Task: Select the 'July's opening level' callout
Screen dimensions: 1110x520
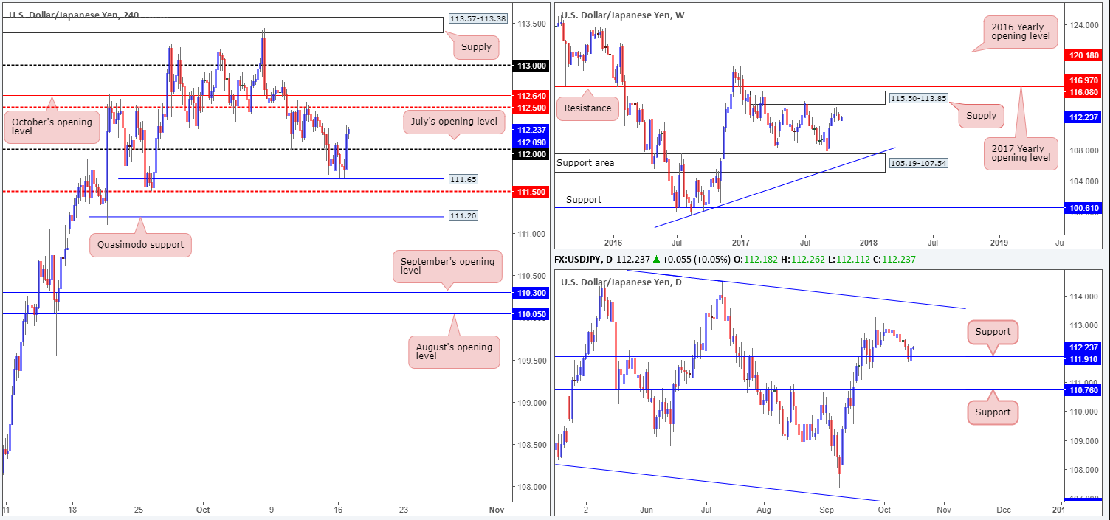Action: 452,121
